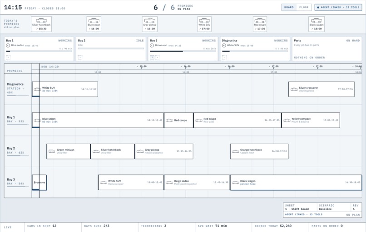Click the 17:00 promise marker on the timeline
The height and width of the screenshot is (232, 366).
click(274, 67)
